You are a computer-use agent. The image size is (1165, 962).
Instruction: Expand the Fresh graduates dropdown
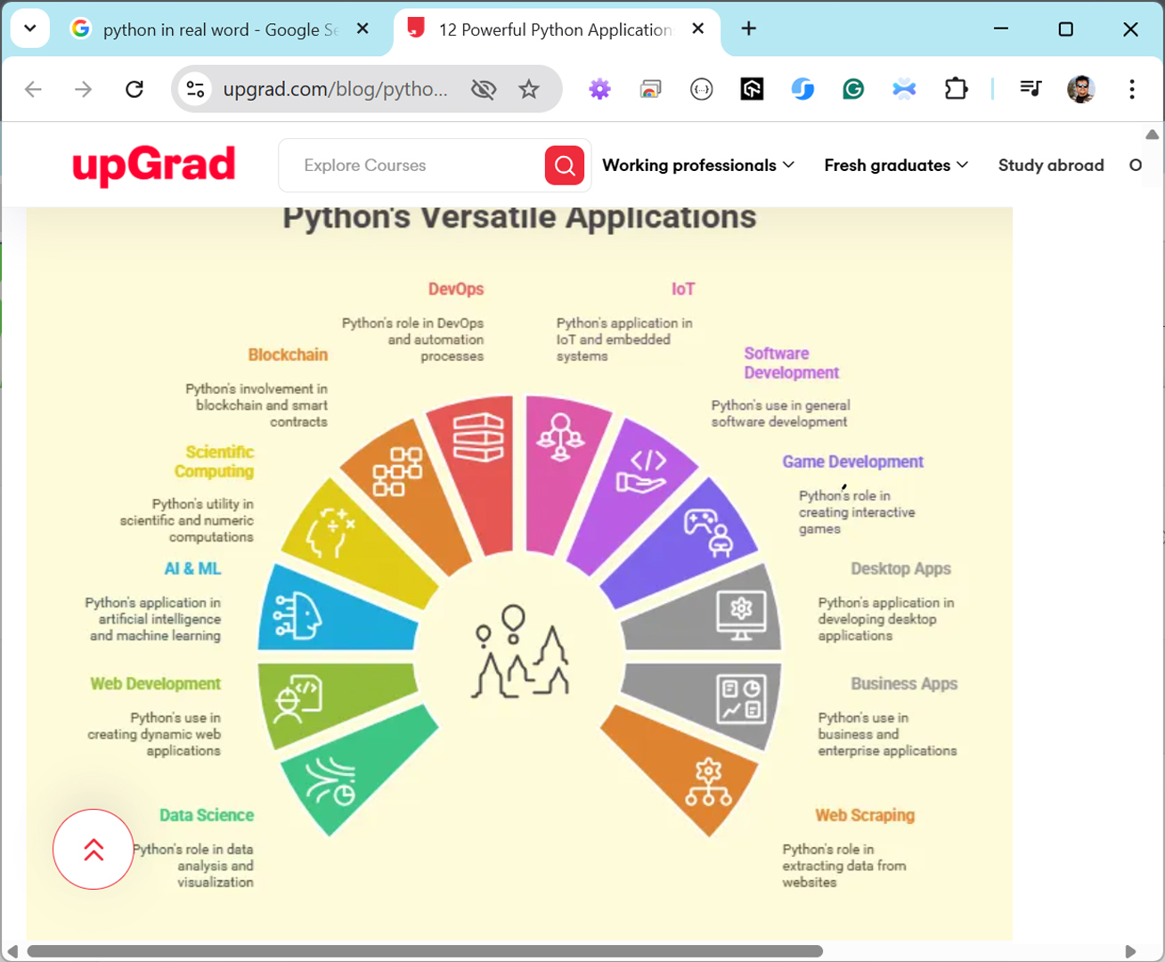point(895,166)
